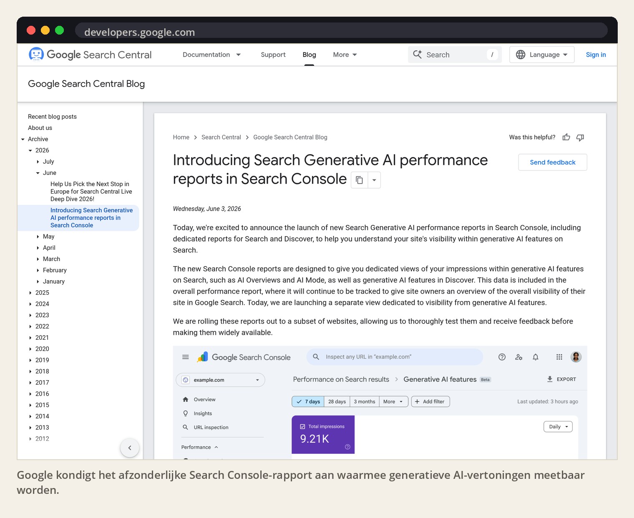Screen dimensions: 634x518
Task: Click the globe icon on Language button
Action: tap(521, 55)
